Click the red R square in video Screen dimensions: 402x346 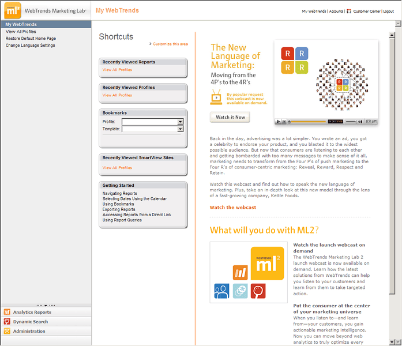pos(287,54)
